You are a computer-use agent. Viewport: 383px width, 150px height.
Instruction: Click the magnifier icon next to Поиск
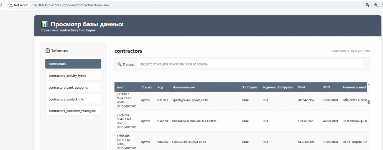click(x=119, y=64)
